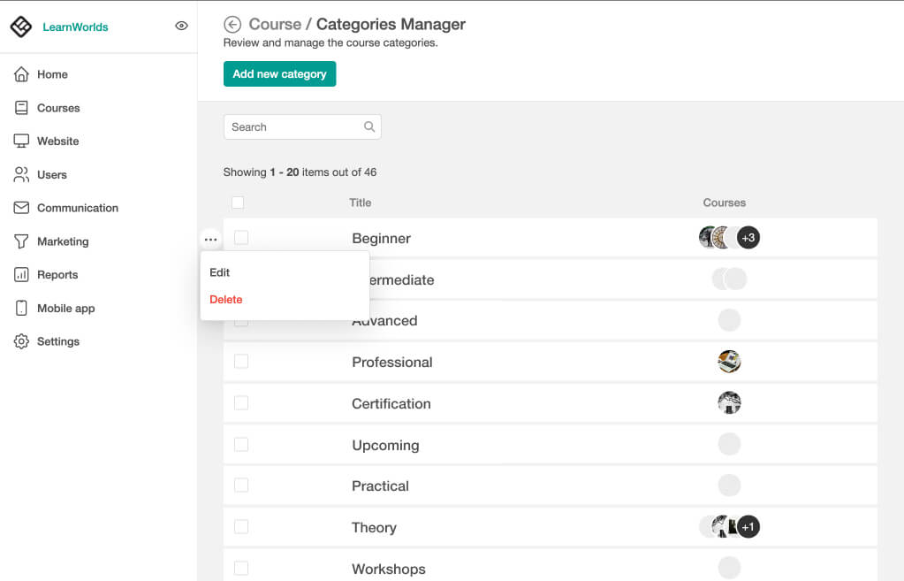
Task: Tick the Certification category checkbox
Action: click(x=241, y=402)
